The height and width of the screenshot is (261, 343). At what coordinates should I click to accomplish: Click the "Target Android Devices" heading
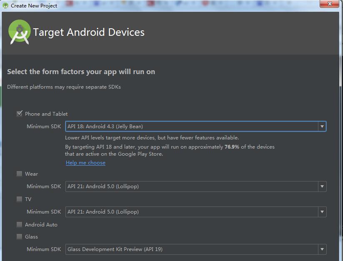[x=89, y=32]
